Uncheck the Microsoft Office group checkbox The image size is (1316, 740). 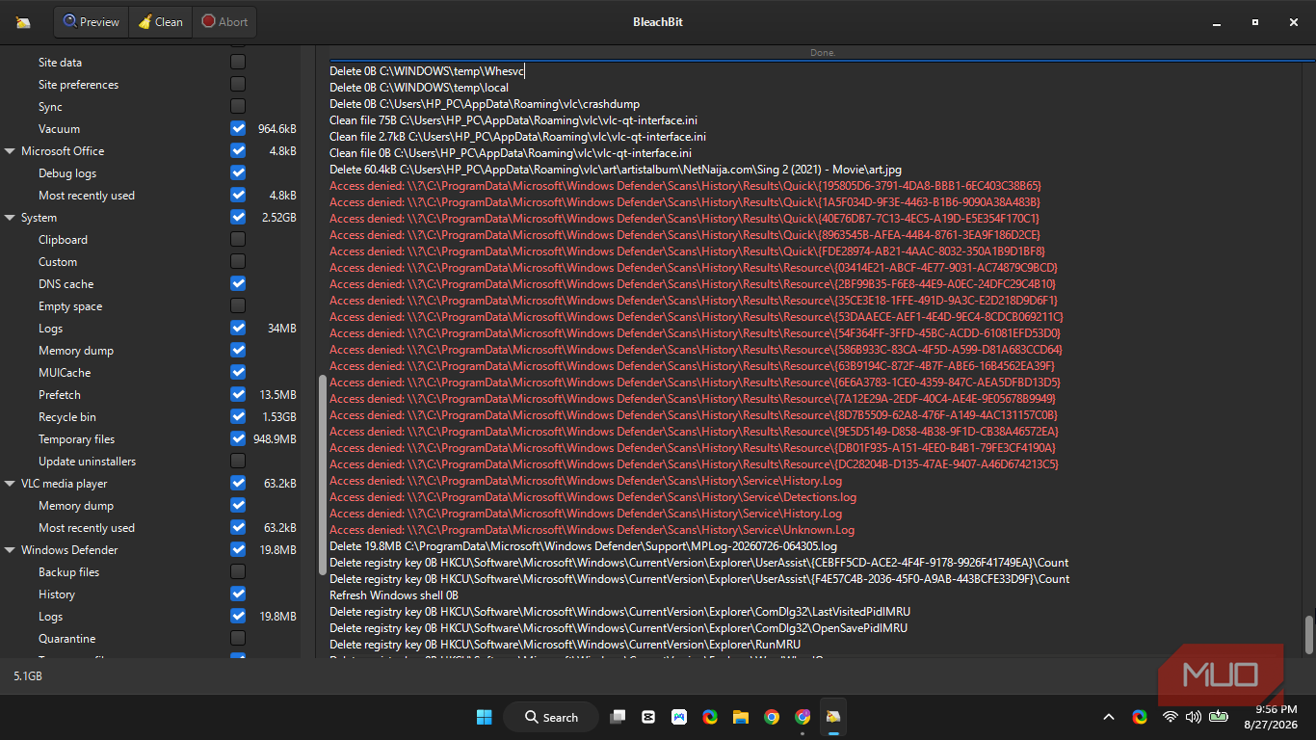point(238,150)
